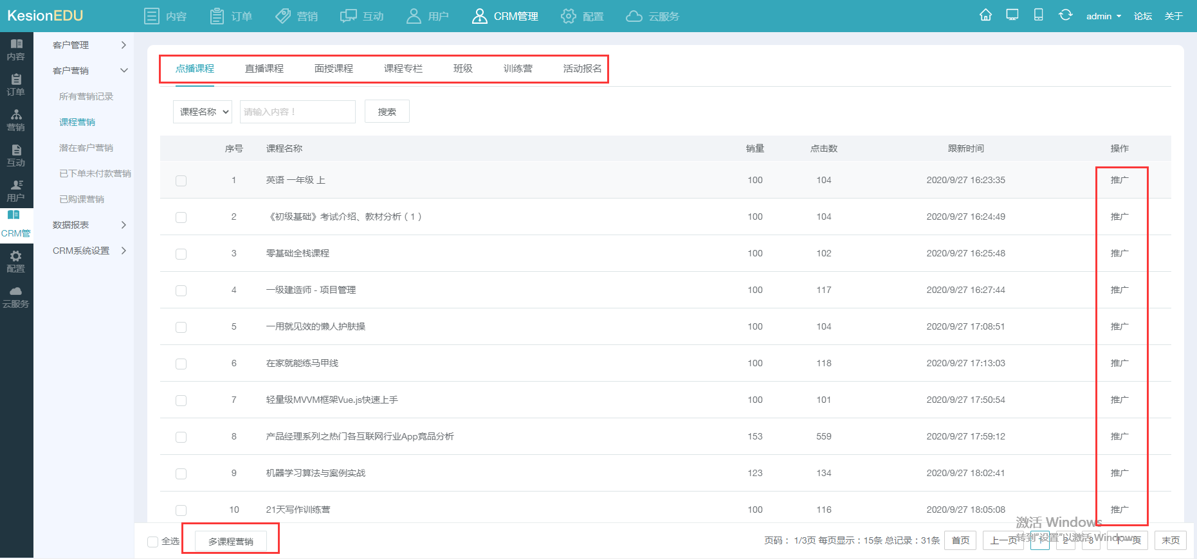Select 配置 in the dark left sidebar
The image size is (1197, 559).
16,262
